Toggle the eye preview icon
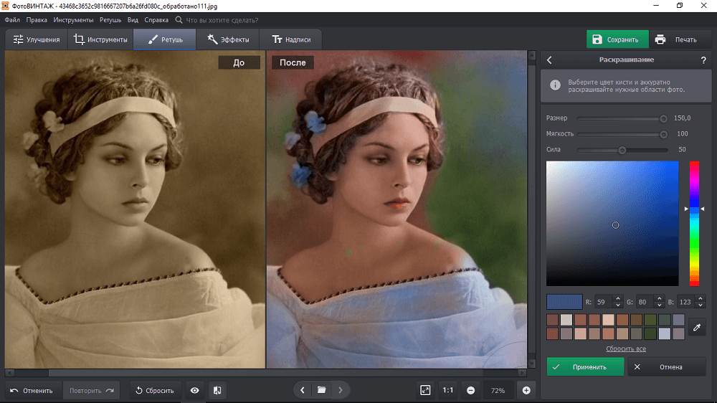The width and height of the screenshot is (717, 403). coord(194,390)
